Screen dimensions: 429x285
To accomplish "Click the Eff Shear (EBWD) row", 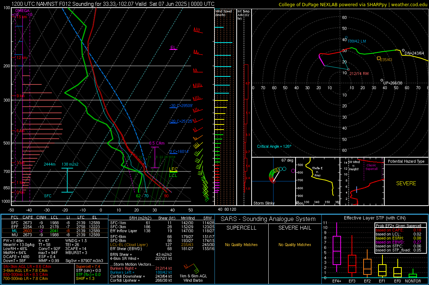I will (162, 249).
